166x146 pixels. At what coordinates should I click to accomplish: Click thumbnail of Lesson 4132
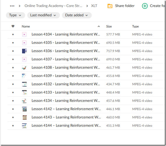24,84
